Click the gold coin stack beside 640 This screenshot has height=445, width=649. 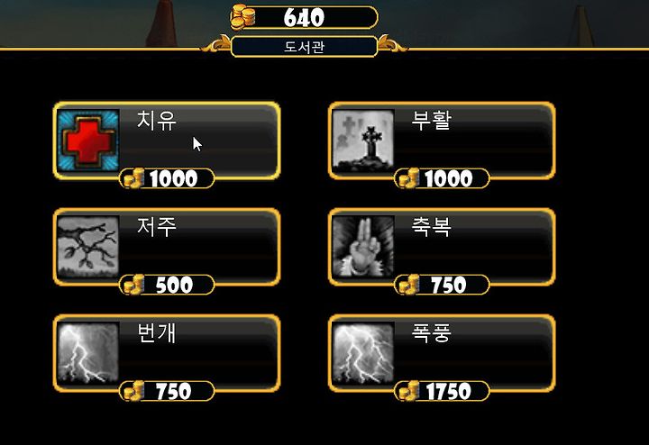tap(243, 17)
